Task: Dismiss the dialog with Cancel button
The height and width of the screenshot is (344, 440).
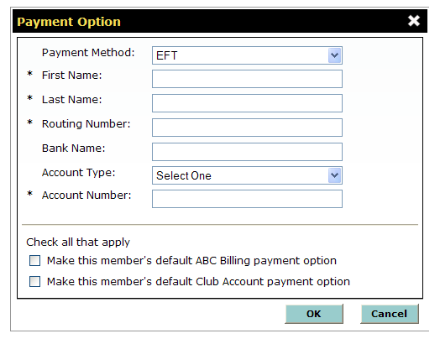Action: (390, 314)
